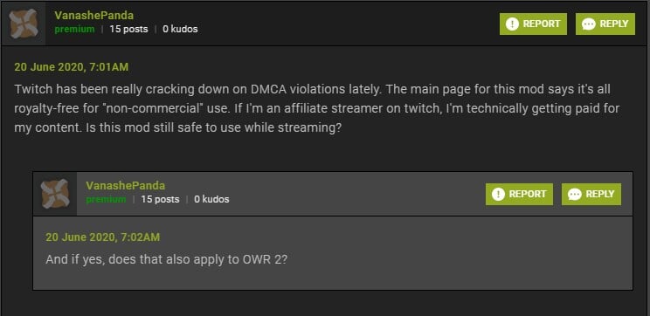
Task: Click '0 kudos' in the top post header
Action: pyautogui.click(x=180, y=30)
